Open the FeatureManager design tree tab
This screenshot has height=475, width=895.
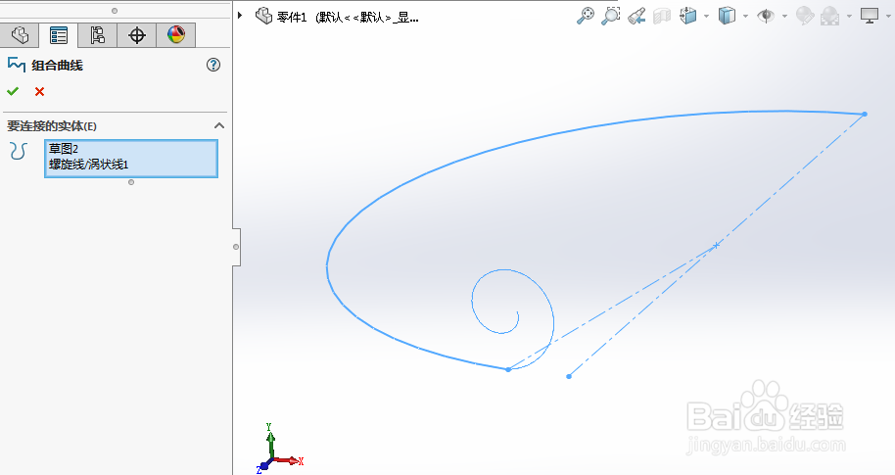point(20,35)
